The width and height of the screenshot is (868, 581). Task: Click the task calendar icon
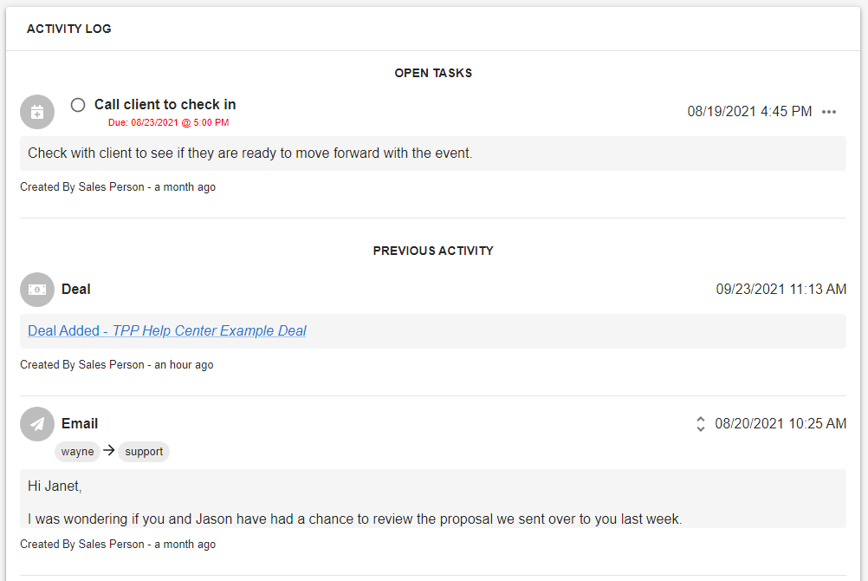(37, 112)
